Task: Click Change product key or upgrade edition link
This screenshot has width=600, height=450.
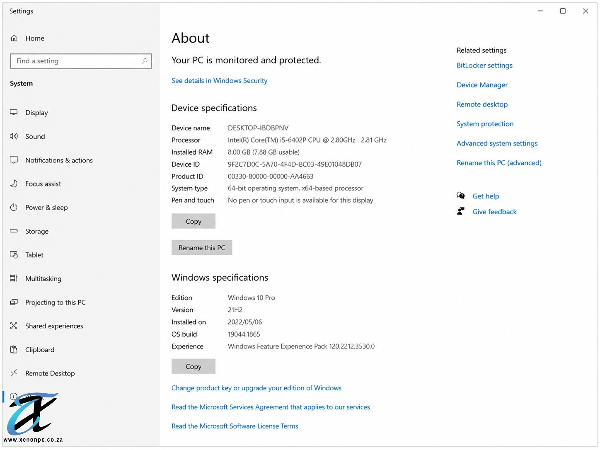Action: [256, 388]
